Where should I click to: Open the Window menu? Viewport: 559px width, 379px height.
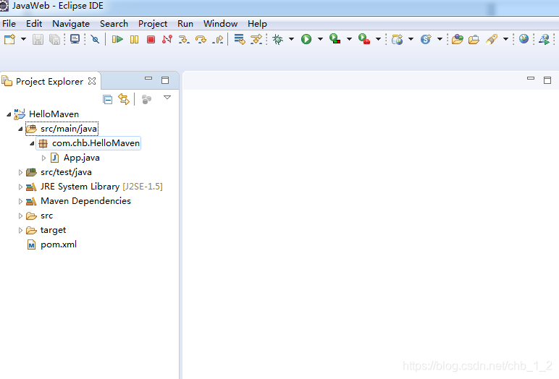(x=220, y=24)
